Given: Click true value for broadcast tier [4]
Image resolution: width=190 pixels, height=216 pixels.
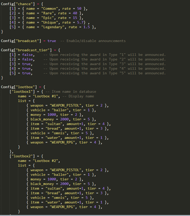Looking at the screenshot, I should [26, 69].
